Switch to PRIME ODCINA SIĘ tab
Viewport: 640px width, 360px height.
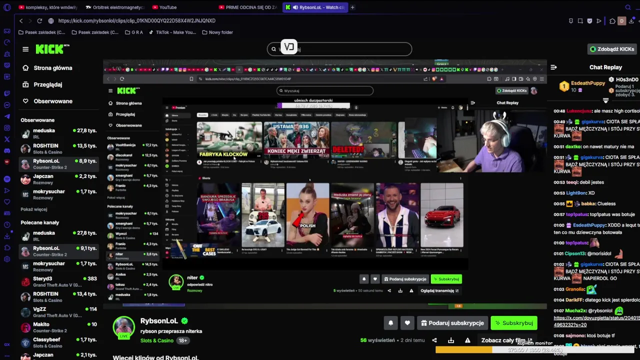(248, 7)
